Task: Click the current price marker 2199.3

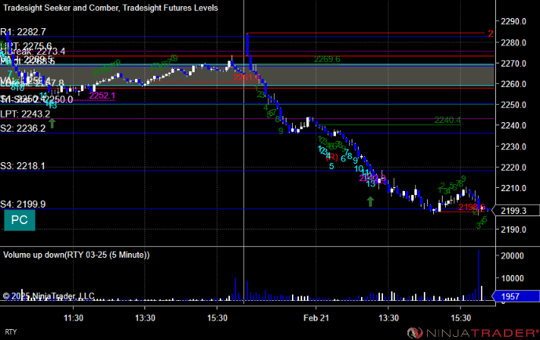Action: click(x=516, y=211)
